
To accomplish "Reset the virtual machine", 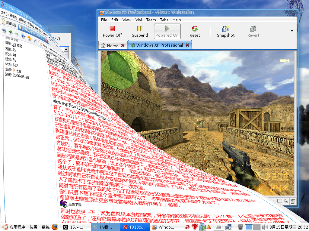I will point(195,31).
